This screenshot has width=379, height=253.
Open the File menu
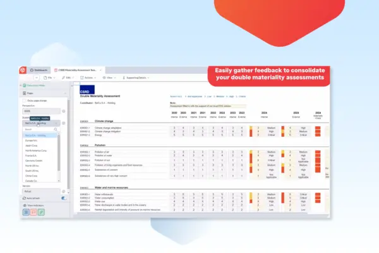click(49, 78)
